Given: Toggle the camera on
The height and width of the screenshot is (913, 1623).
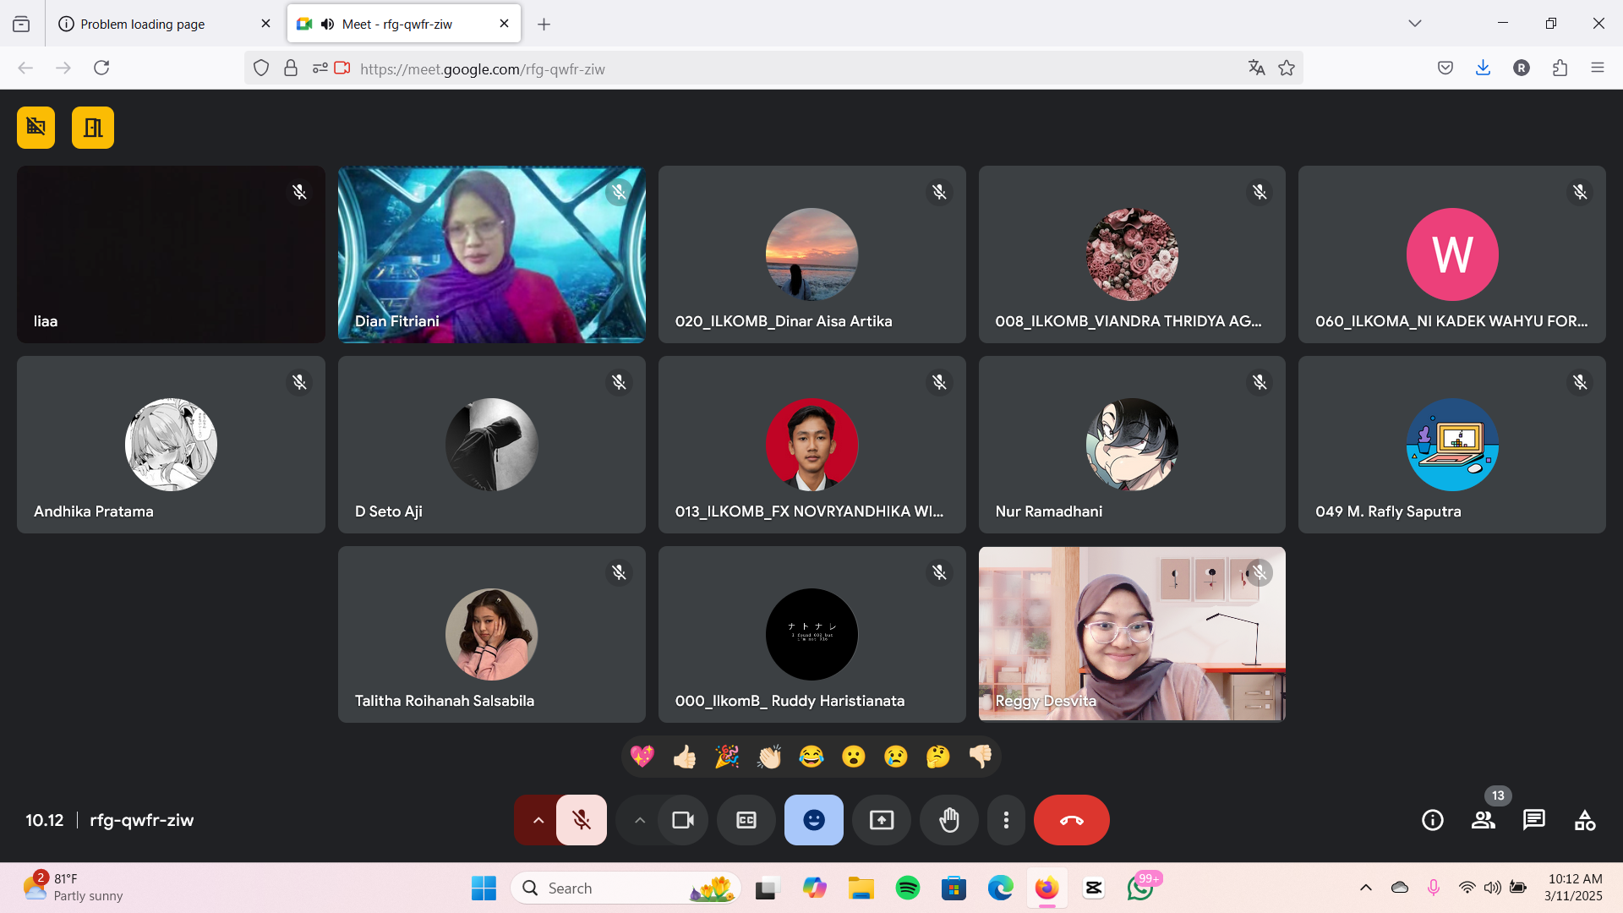Looking at the screenshot, I should pos(683,820).
